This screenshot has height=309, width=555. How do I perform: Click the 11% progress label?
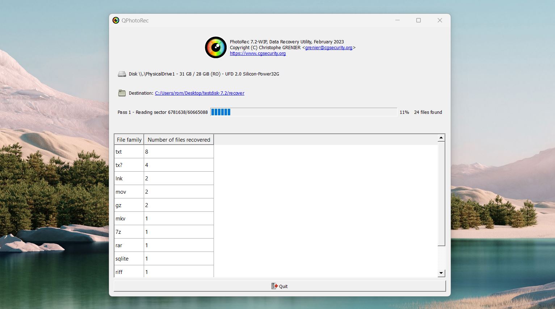[x=404, y=112]
